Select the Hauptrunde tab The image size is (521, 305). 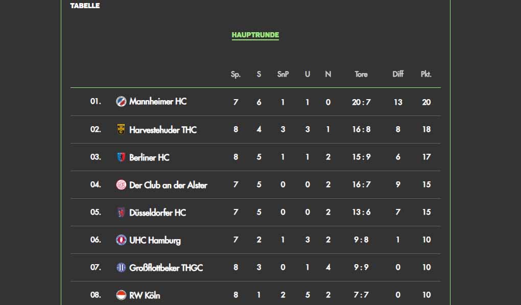tap(255, 35)
